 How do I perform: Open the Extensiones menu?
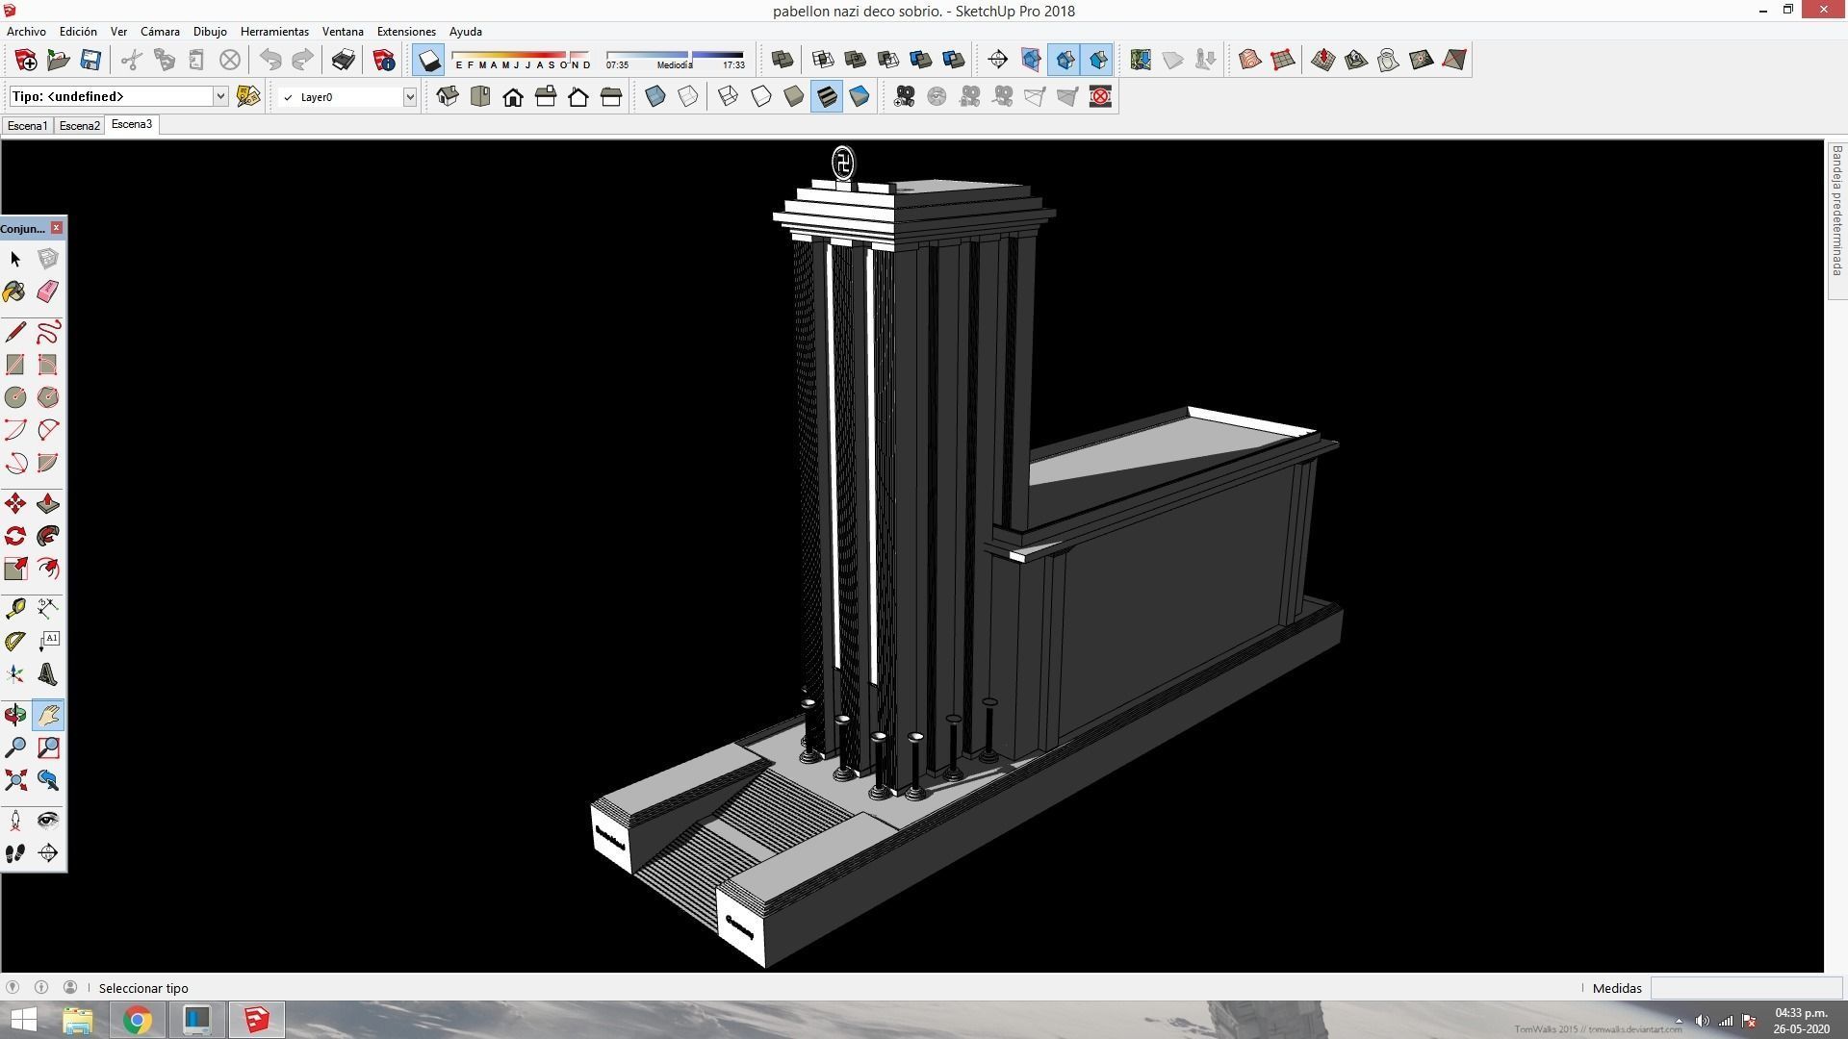[405, 32]
